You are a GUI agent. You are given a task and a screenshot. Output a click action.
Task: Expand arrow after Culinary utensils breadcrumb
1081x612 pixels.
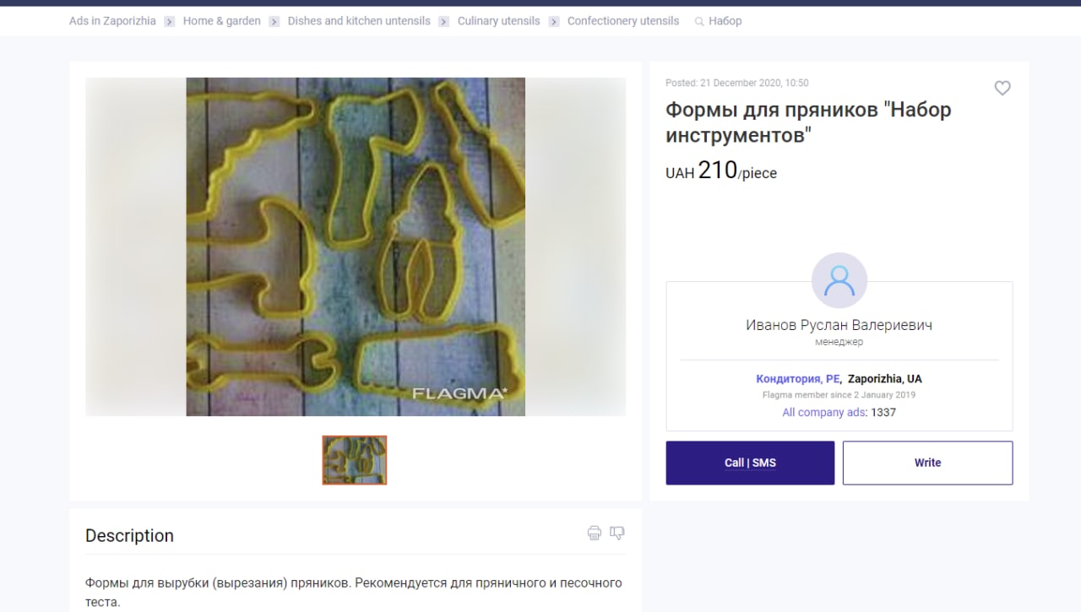(554, 22)
